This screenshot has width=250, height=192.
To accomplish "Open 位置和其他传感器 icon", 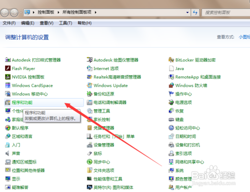I will coord(7,170).
